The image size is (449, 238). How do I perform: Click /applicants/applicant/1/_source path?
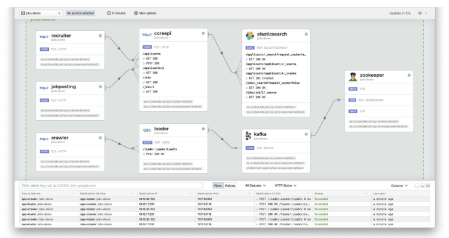pos(271,64)
